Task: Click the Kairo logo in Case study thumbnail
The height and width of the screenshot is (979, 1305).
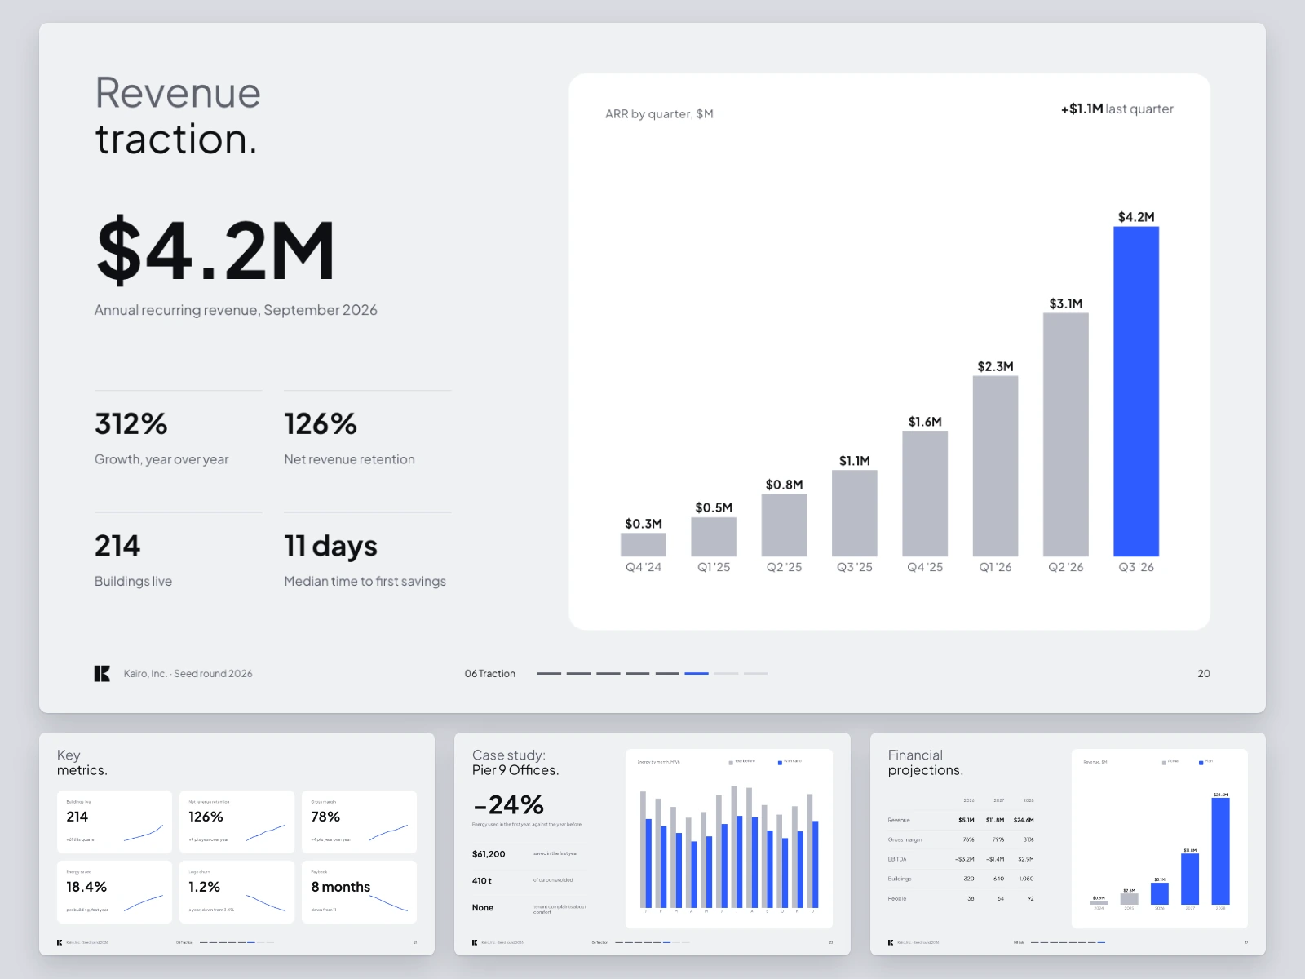Action: 475,942
